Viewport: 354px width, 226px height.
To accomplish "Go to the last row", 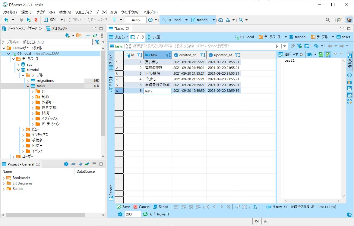I will pyautogui.click(x=228, y=207).
